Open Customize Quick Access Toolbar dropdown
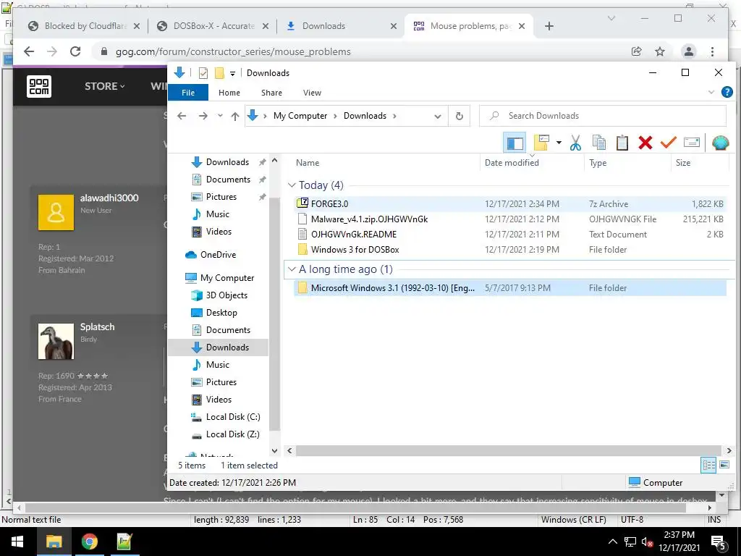741x556 pixels. (x=232, y=73)
